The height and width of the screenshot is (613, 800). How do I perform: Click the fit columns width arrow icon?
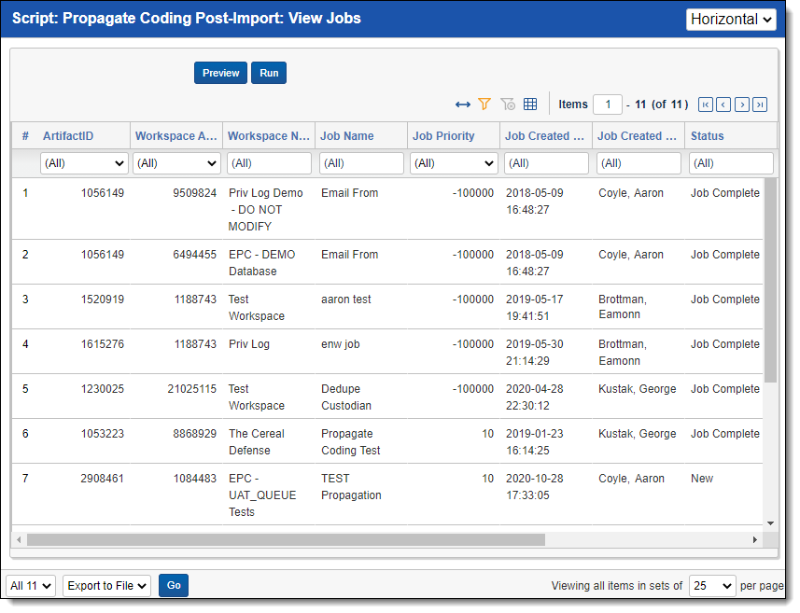point(463,104)
